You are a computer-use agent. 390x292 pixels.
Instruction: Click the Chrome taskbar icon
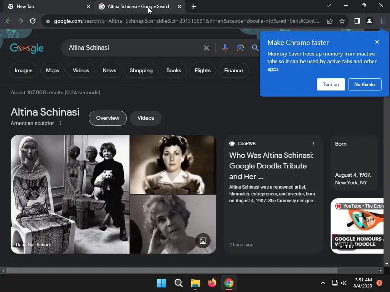click(229, 283)
